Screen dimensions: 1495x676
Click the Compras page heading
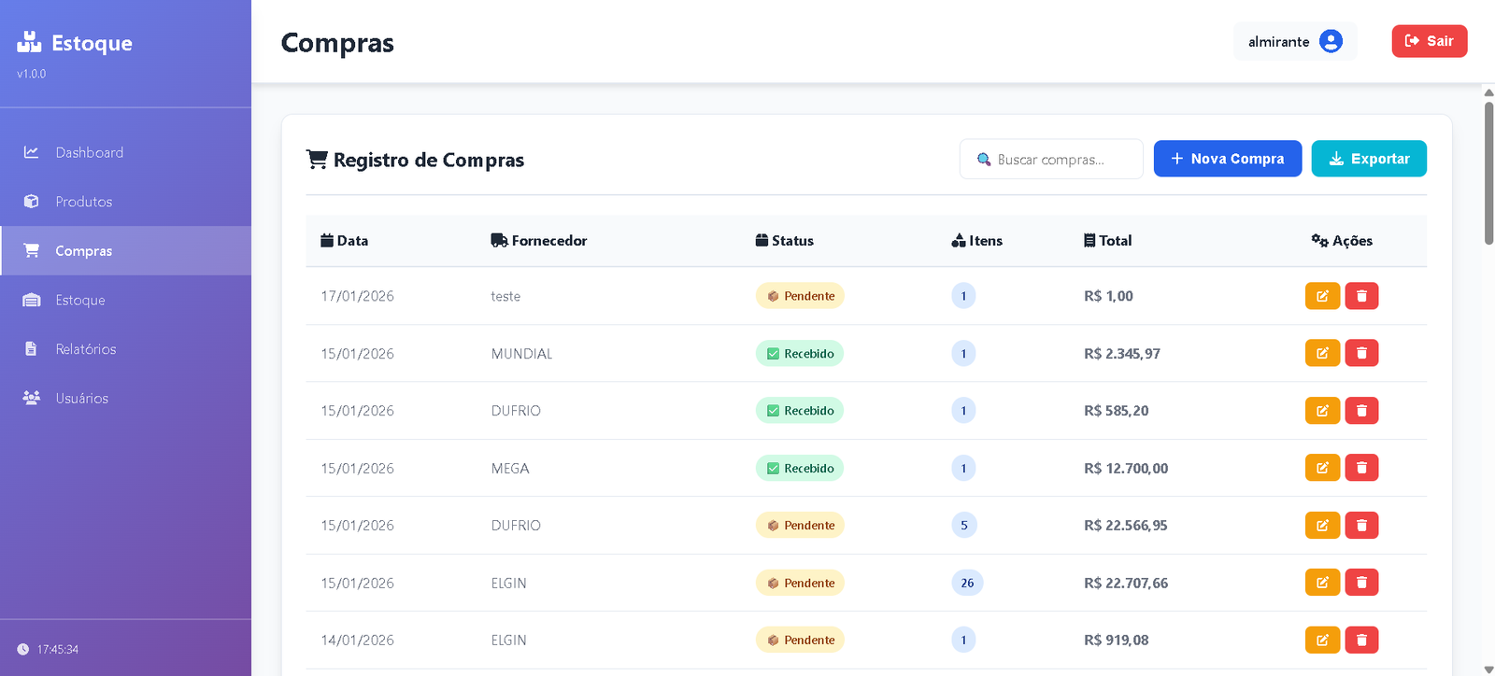tap(337, 43)
